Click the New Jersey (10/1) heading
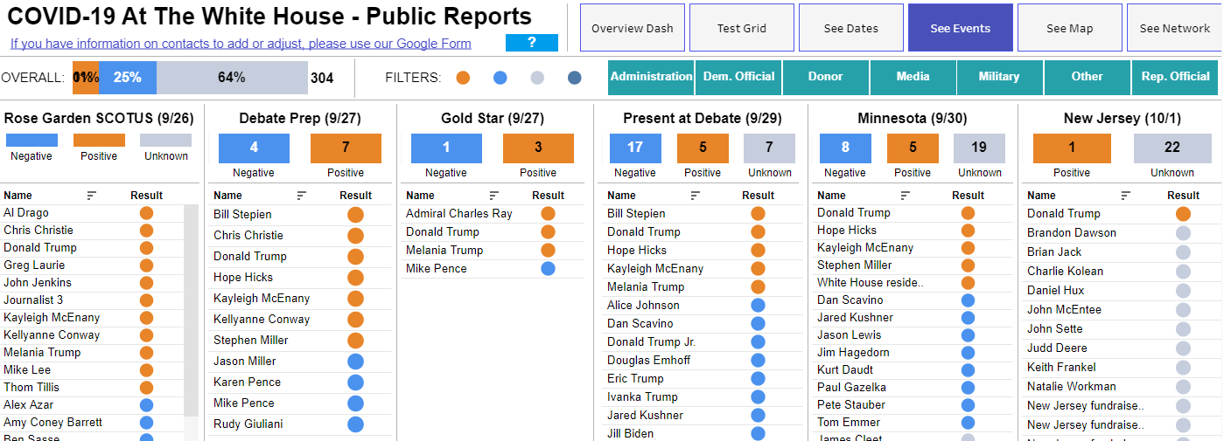The image size is (1224, 441). (x=1123, y=118)
